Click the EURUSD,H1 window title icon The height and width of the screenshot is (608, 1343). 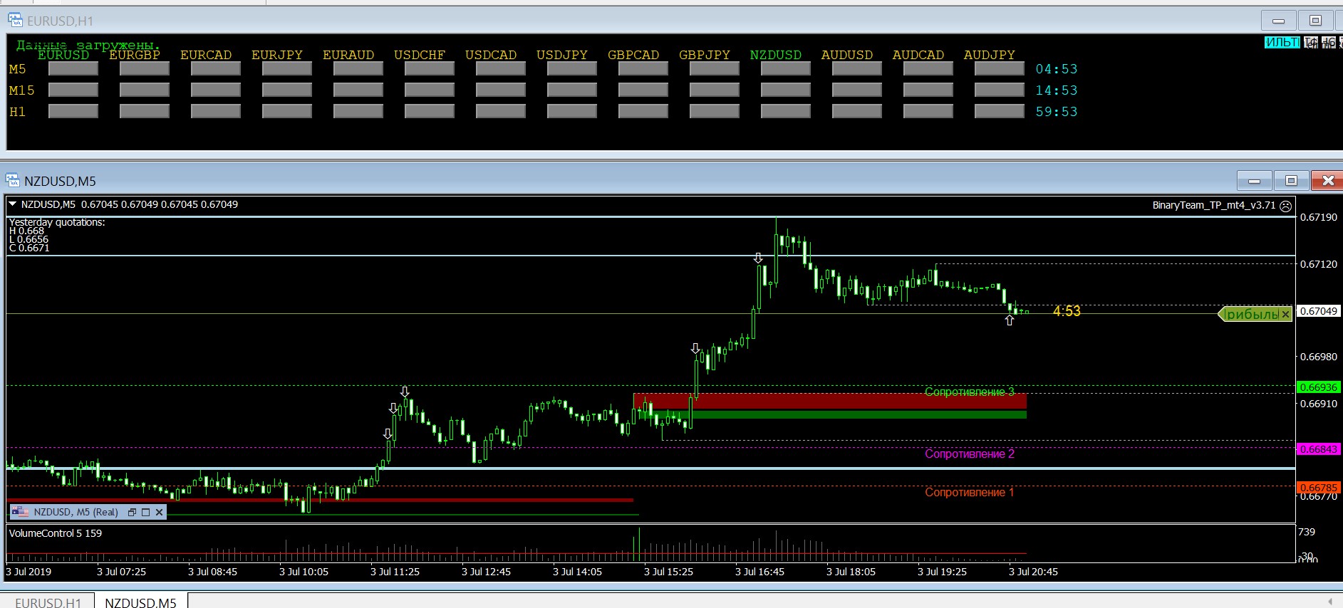16,21
